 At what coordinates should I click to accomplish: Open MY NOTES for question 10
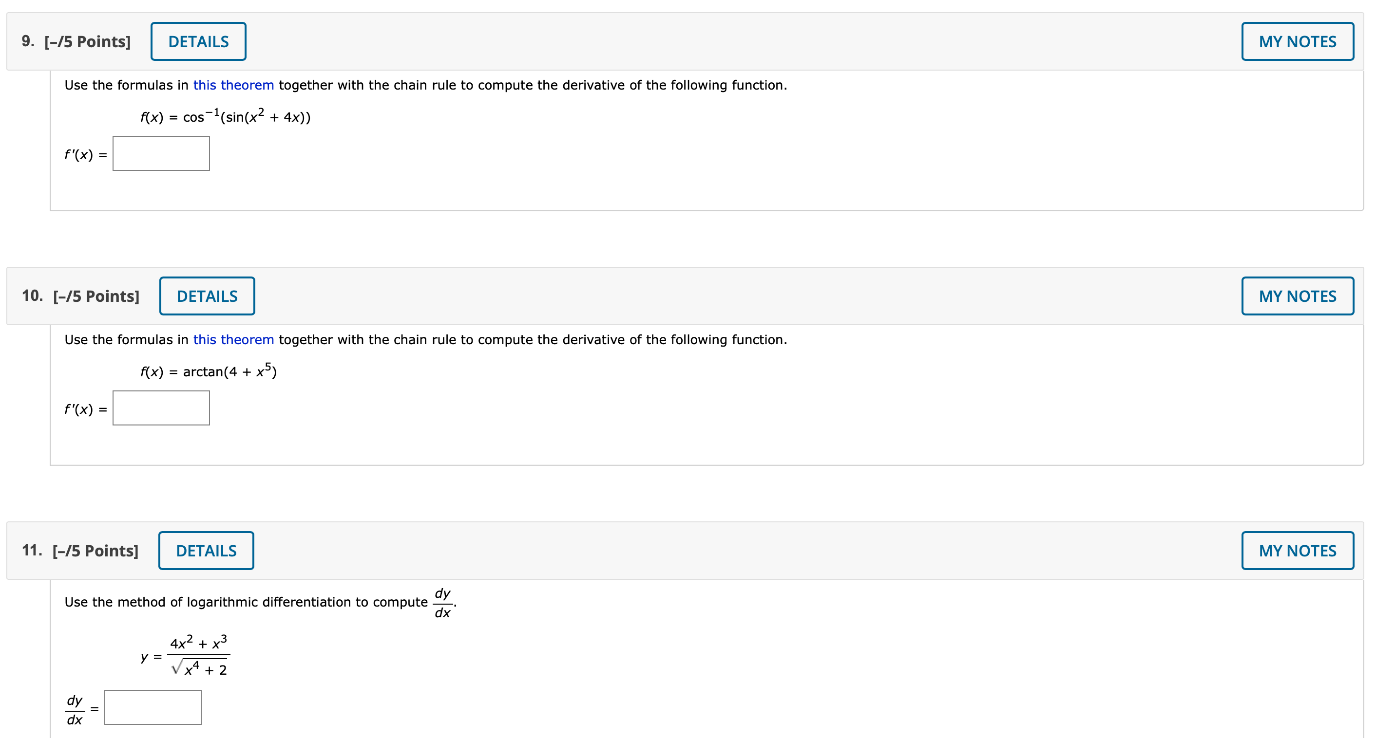click(x=1298, y=295)
